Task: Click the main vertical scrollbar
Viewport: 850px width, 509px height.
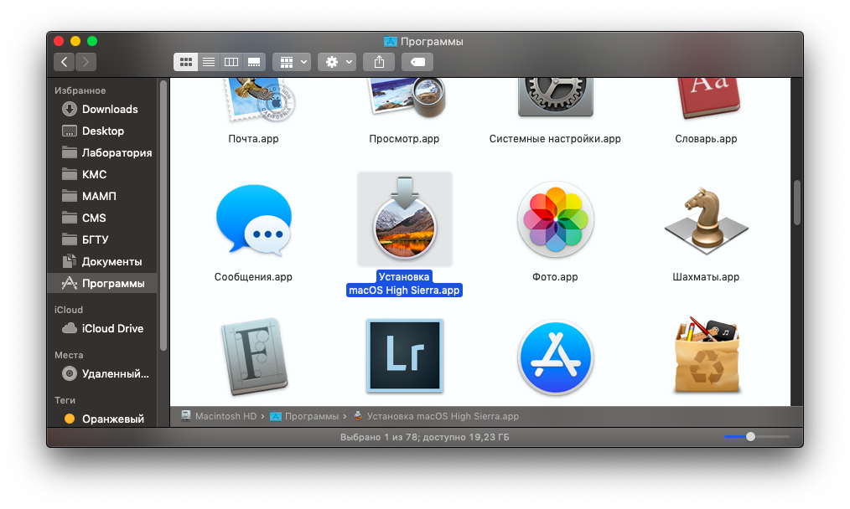Action: point(796,201)
